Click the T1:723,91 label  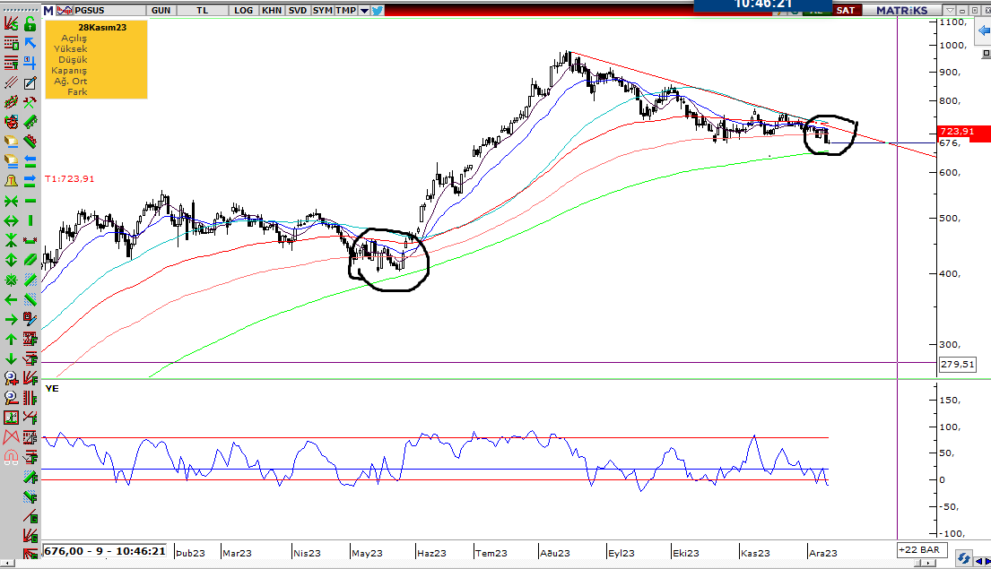[70, 178]
